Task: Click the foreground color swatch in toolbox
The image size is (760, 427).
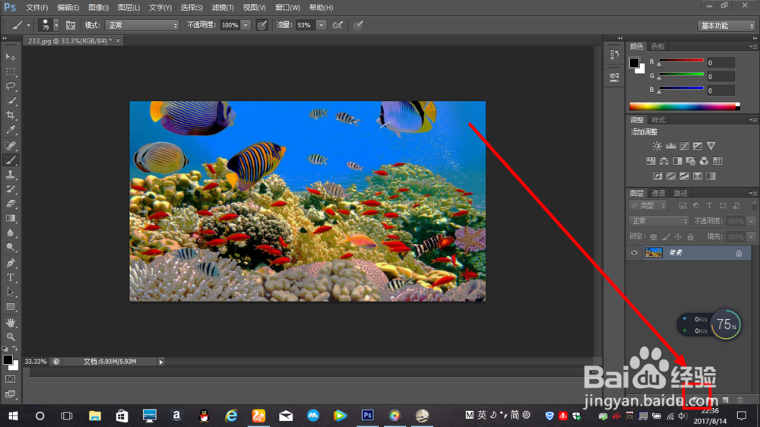Action: (x=8, y=359)
